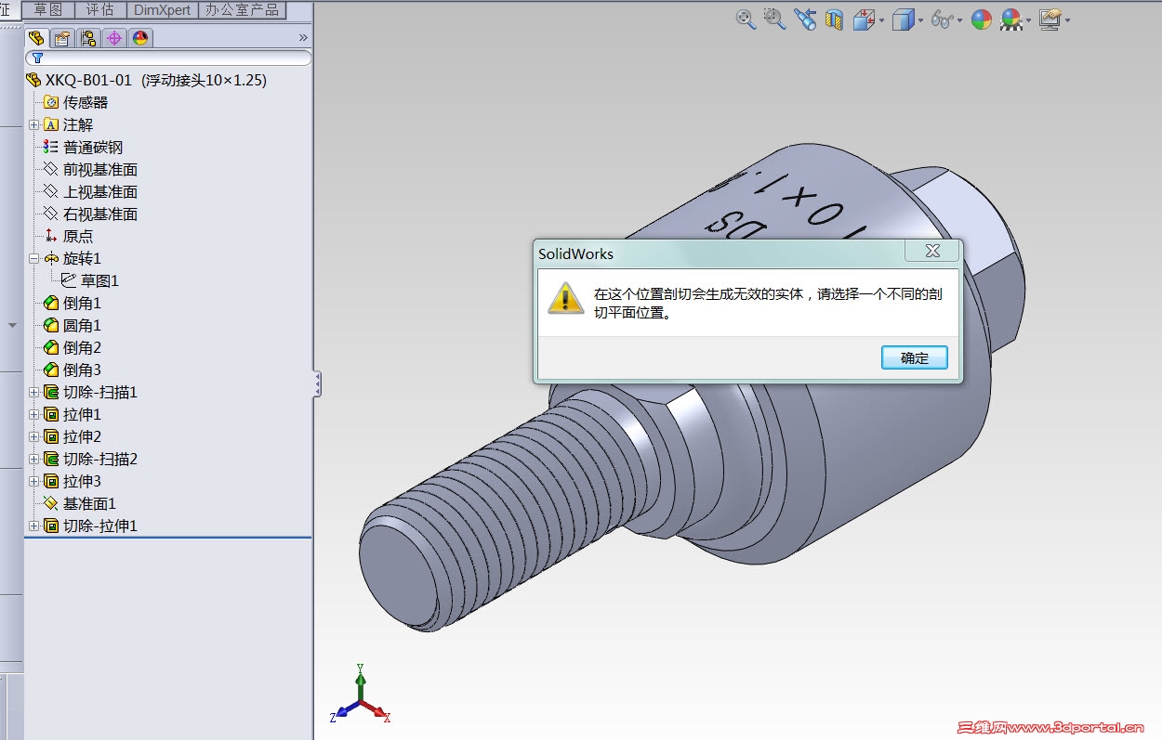Expand the 拉伸3 feature node
Image resolution: width=1162 pixels, height=740 pixels.
point(33,481)
